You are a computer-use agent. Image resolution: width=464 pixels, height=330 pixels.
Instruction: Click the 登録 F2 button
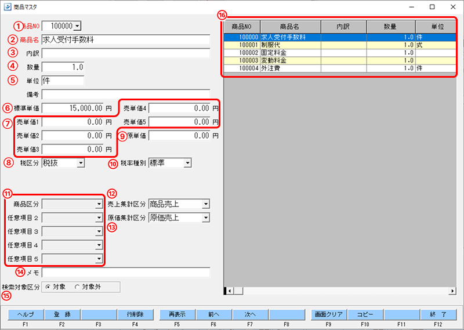[x=62, y=314]
